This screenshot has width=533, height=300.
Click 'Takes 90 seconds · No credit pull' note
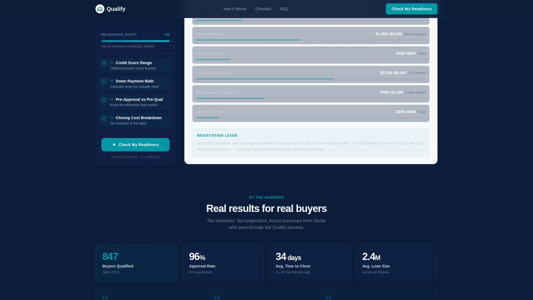click(135, 157)
